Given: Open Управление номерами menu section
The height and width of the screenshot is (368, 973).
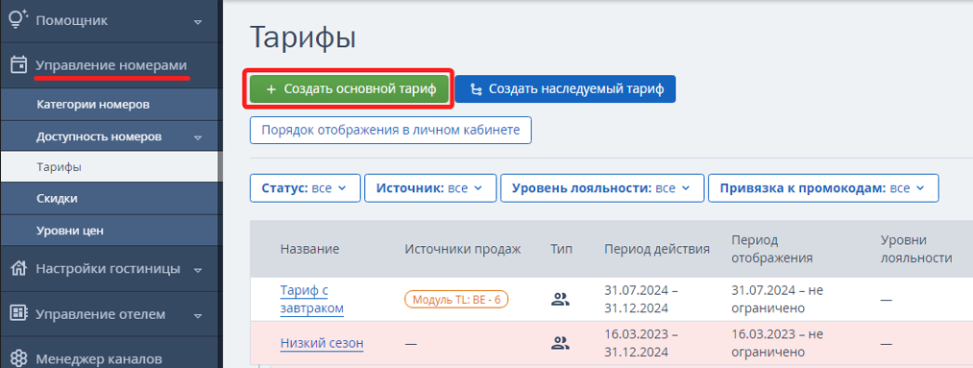Looking at the screenshot, I should coord(111,64).
